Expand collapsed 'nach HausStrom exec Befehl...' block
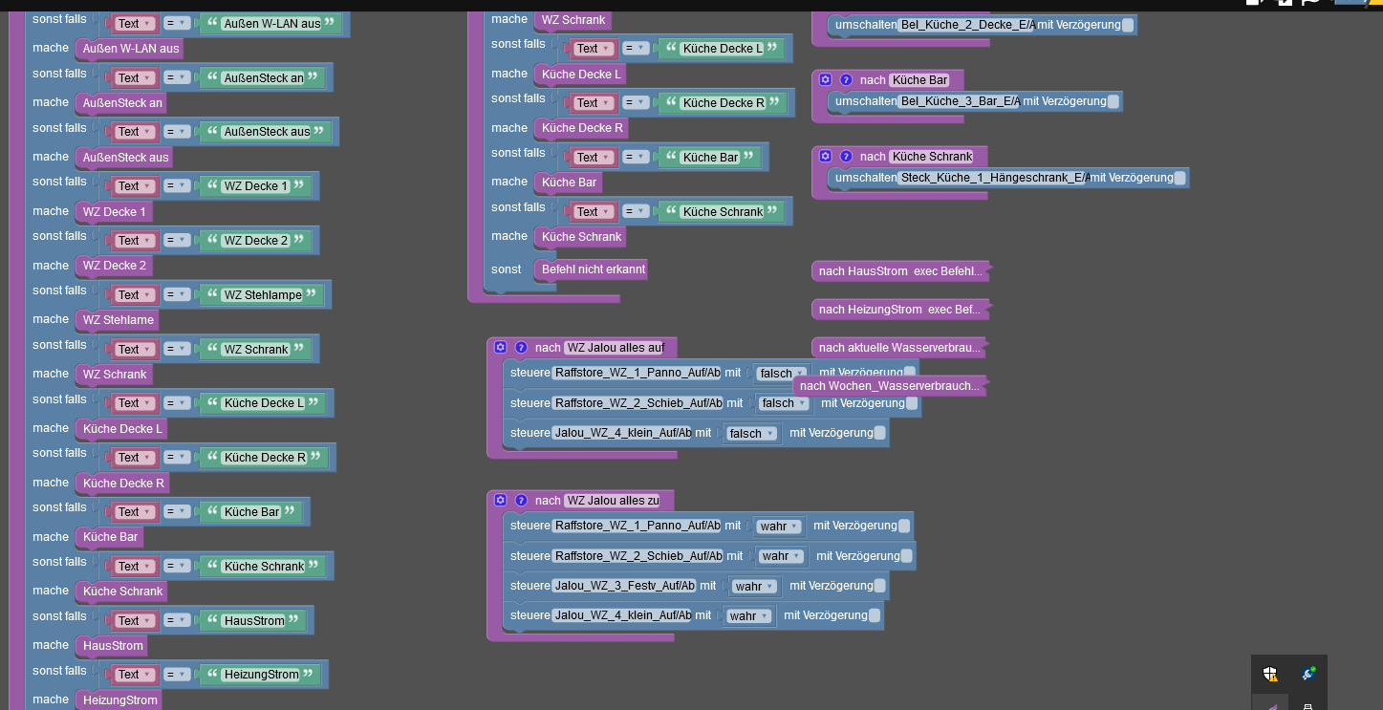The height and width of the screenshot is (710, 1383). point(900,271)
